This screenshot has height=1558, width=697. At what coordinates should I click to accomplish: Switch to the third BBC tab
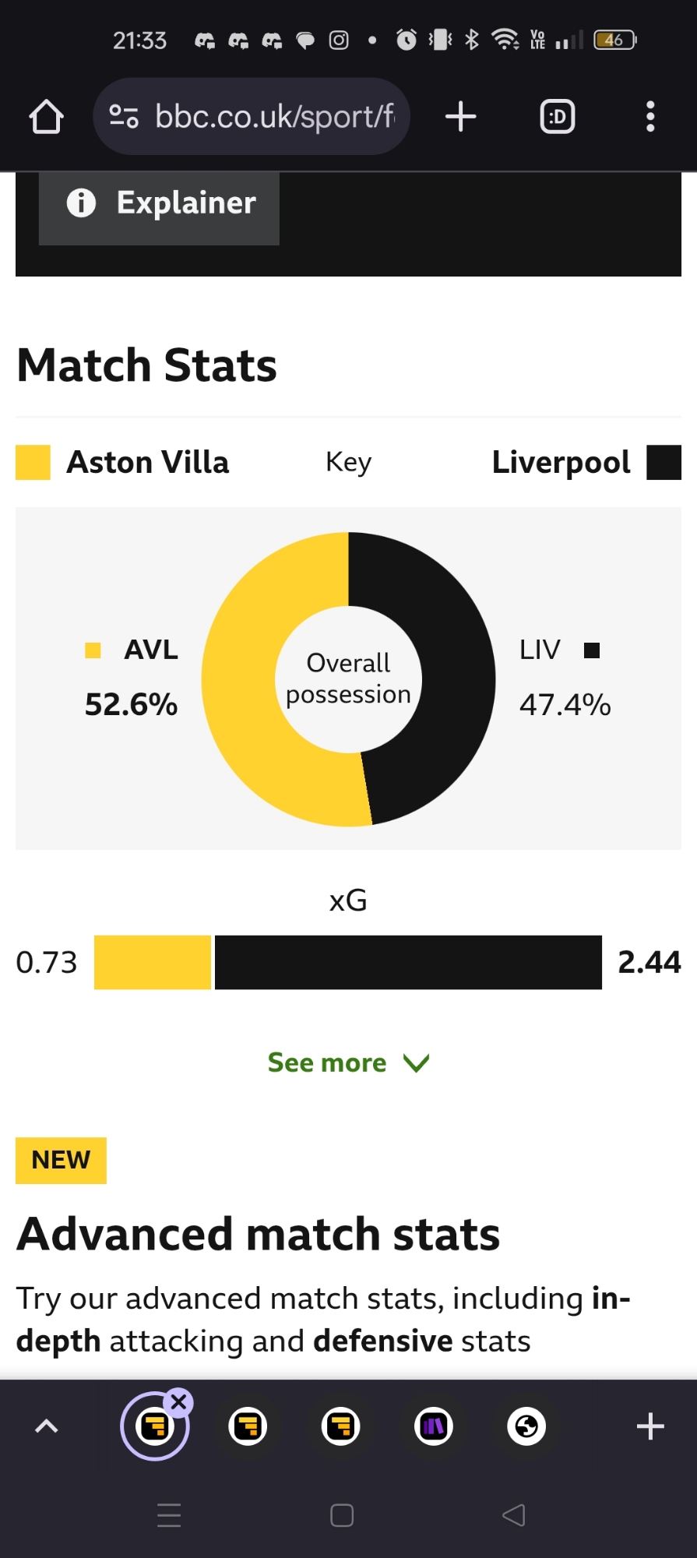tap(340, 1427)
